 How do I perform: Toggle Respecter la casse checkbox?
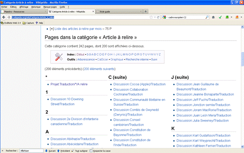[91, 151]
